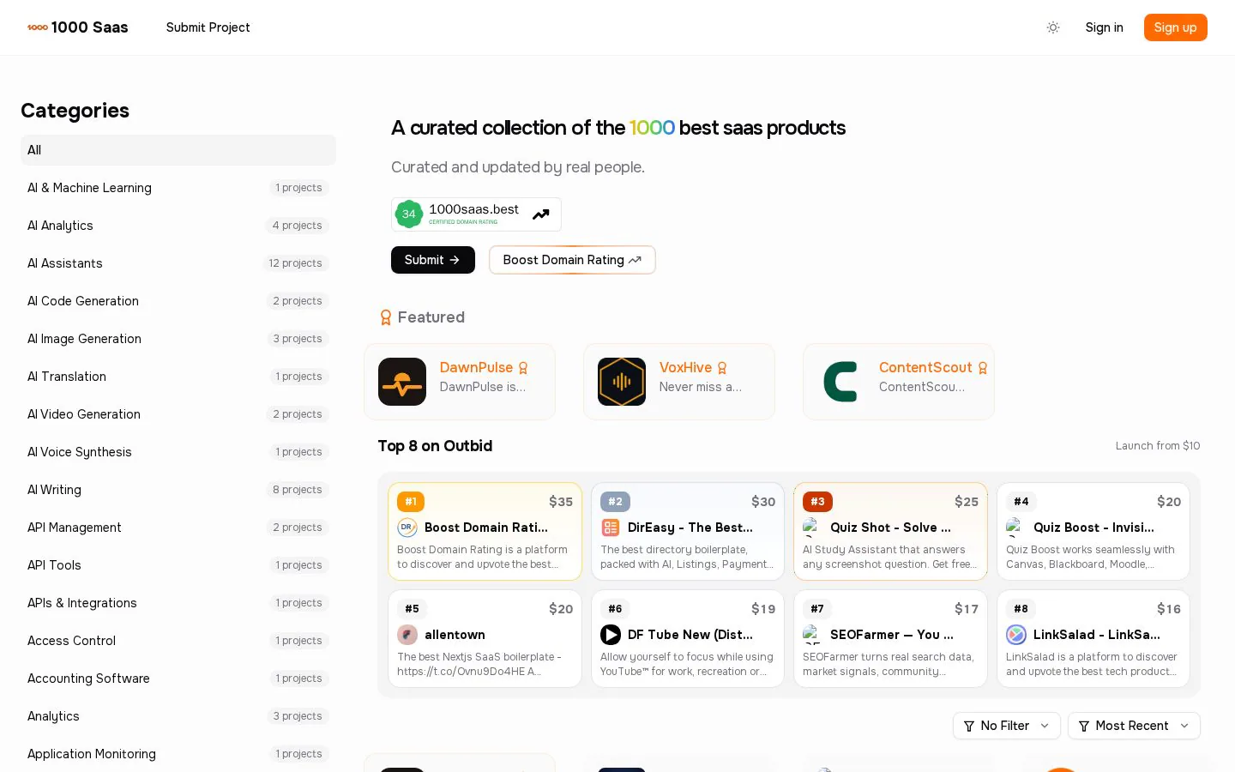The width and height of the screenshot is (1235, 772).
Task: Open the Accounting Software category
Action: click(178, 679)
